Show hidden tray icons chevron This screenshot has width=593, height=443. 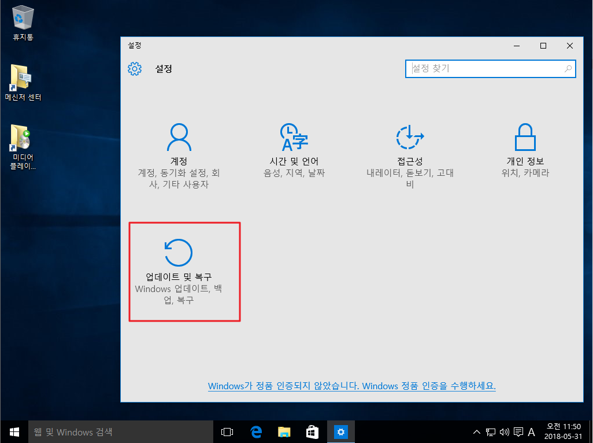[x=477, y=431]
